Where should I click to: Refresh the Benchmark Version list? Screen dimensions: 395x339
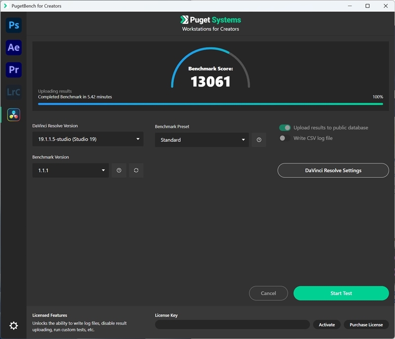[x=136, y=170]
